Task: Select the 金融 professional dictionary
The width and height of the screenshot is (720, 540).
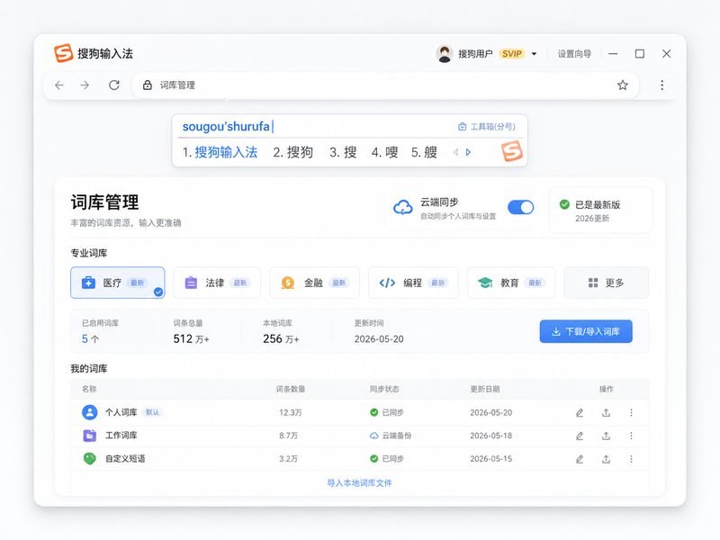Action: [x=314, y=283]
